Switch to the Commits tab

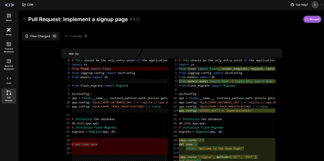(76, 36)
